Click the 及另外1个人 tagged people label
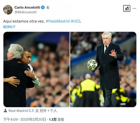The image size is (140, 123). pyautogui.click(x=46, y=111)
